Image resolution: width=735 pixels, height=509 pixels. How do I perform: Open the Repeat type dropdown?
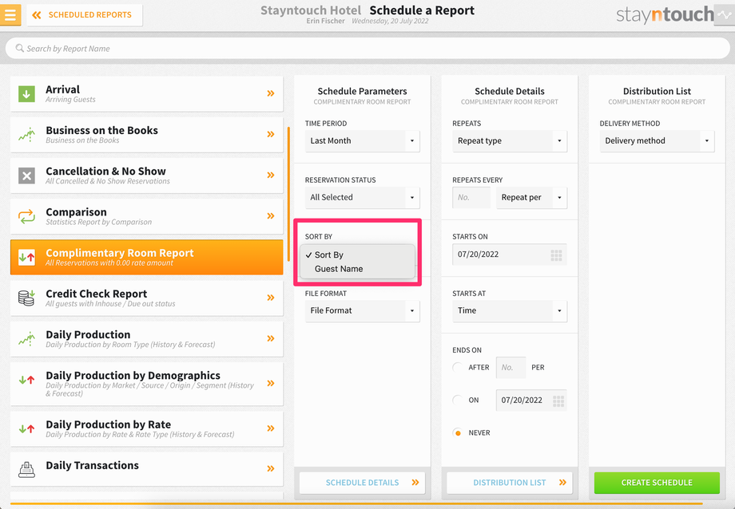click(x=510, y=141)
